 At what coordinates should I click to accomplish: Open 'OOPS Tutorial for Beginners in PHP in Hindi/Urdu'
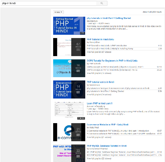pos(112,61)
